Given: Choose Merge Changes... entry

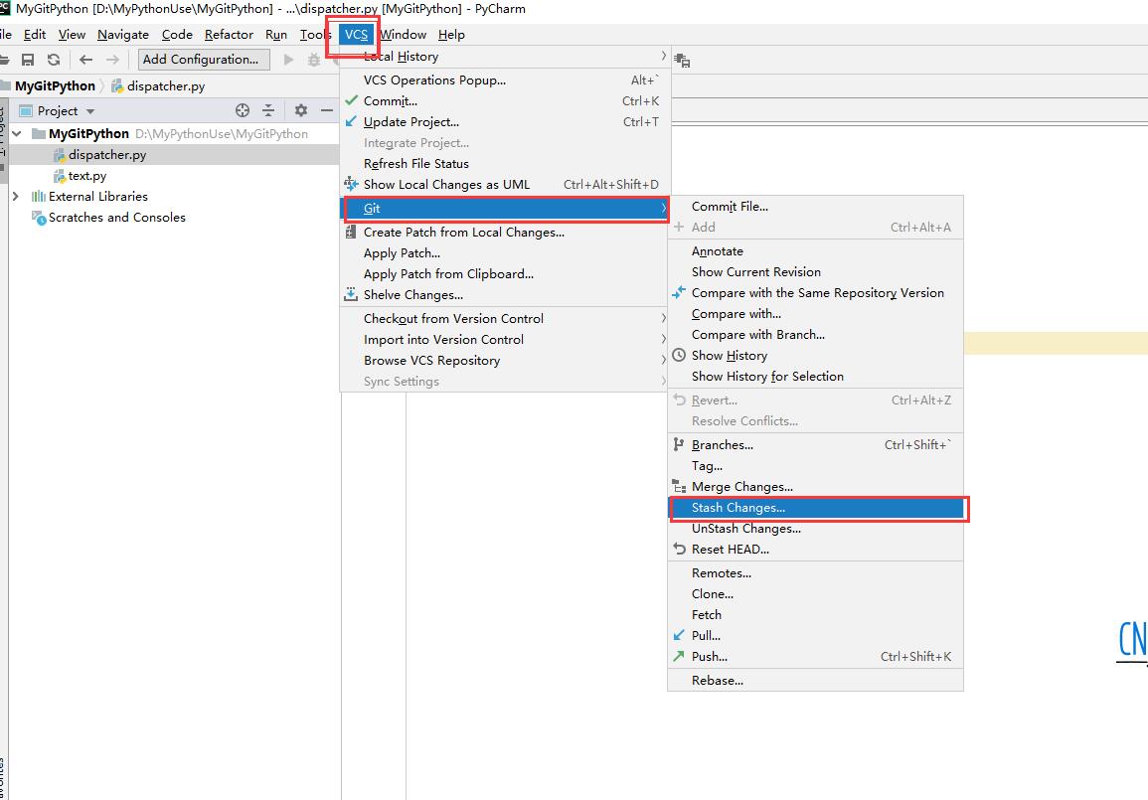Looking at the screenshot, I should coord(816,487).
